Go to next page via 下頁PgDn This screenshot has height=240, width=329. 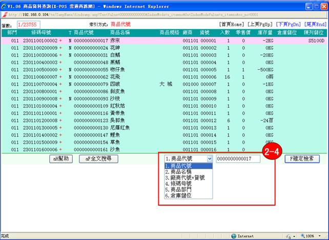coord(289,24)
